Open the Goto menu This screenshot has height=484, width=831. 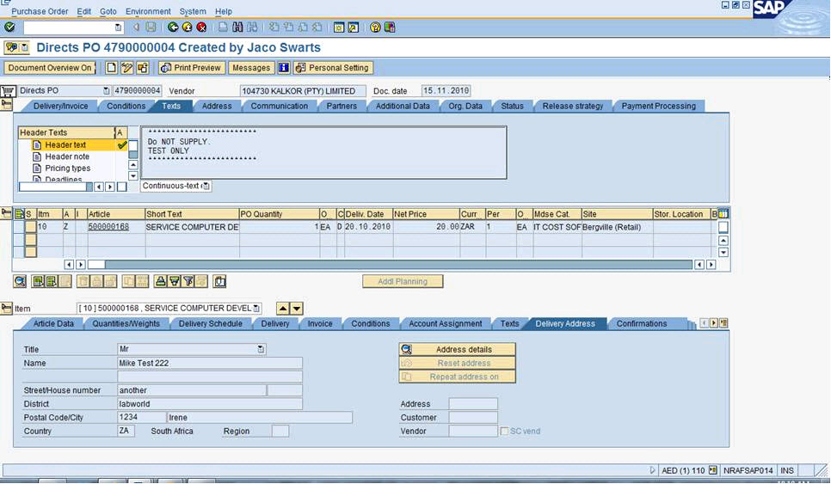[x=108, y=11]
